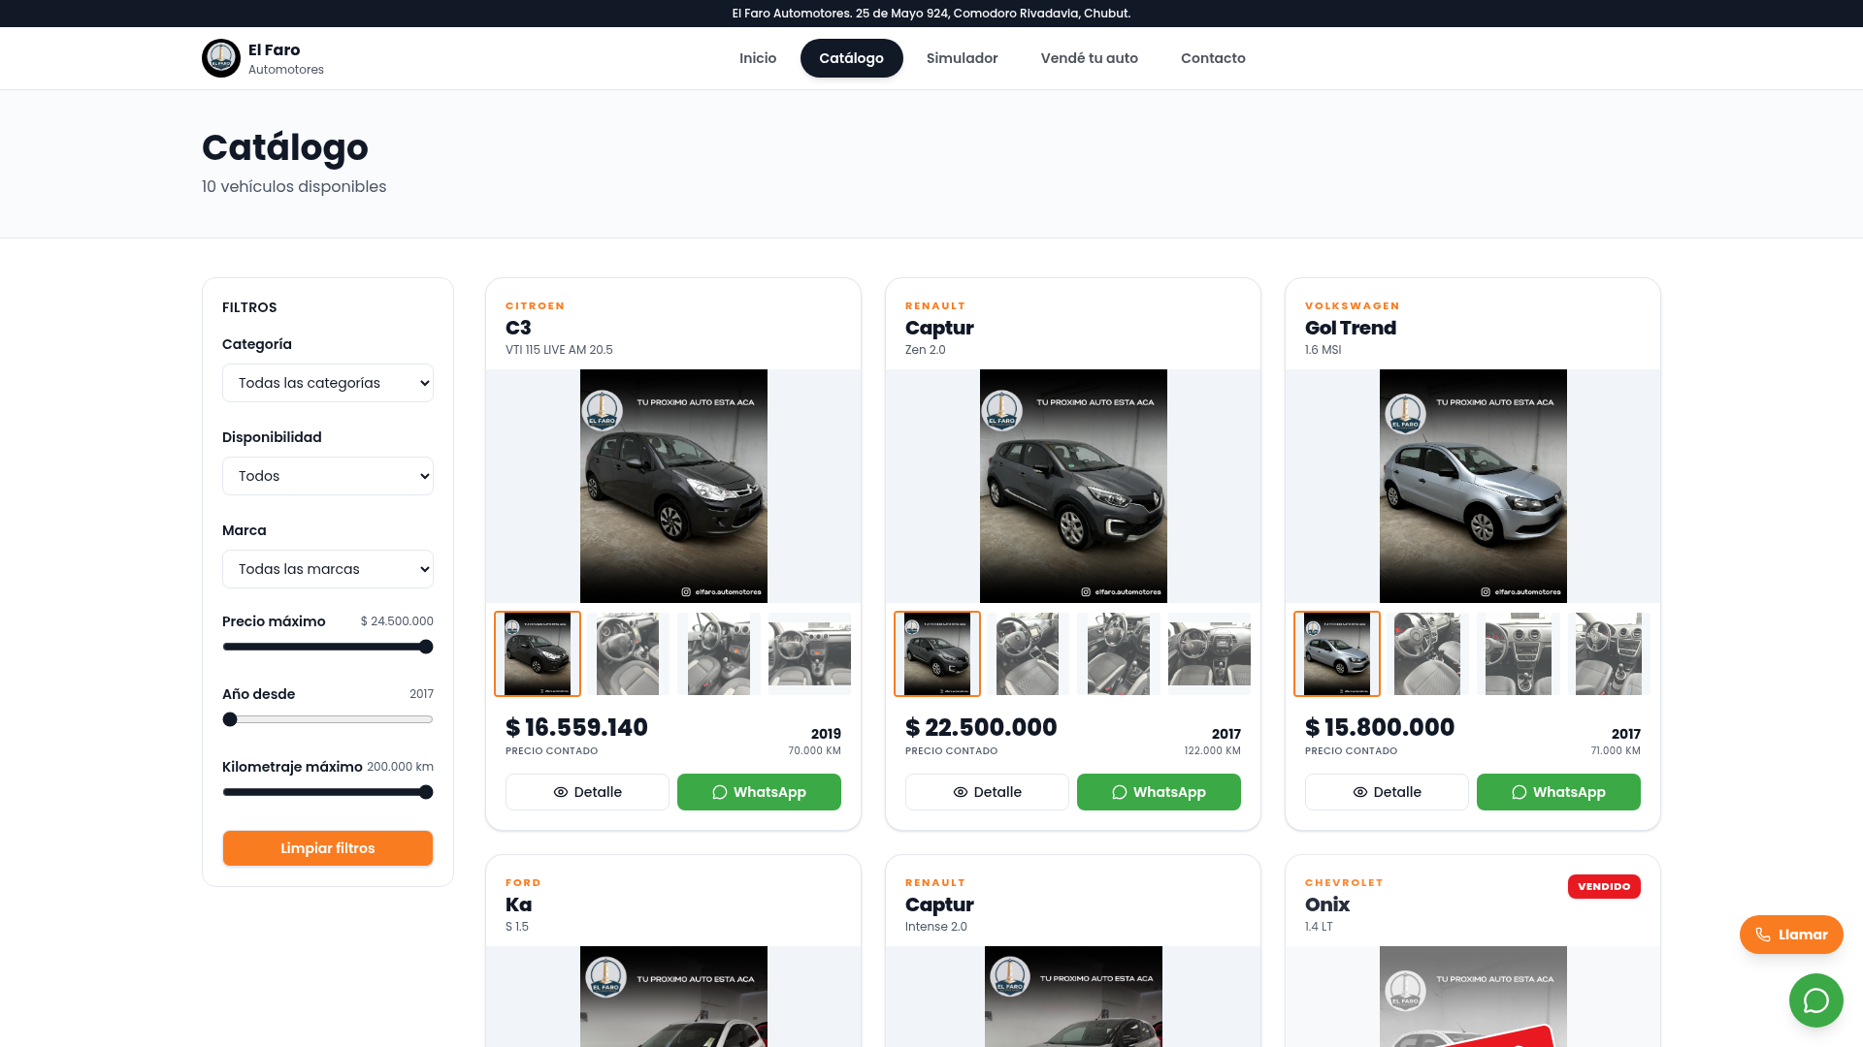Select C3 fourth thumbnail dashboard
This screenshot has width=1863, height=1047.
point(810,653)
